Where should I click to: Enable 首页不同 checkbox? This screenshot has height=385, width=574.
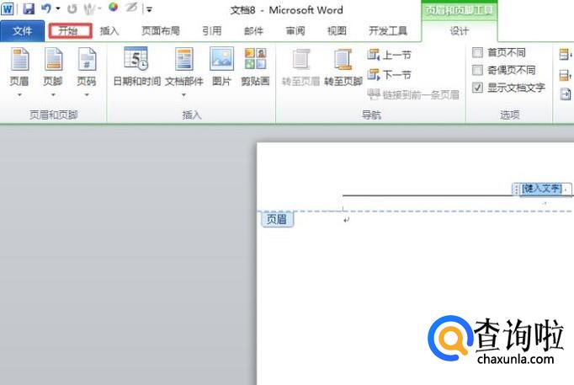coord(477,53)
